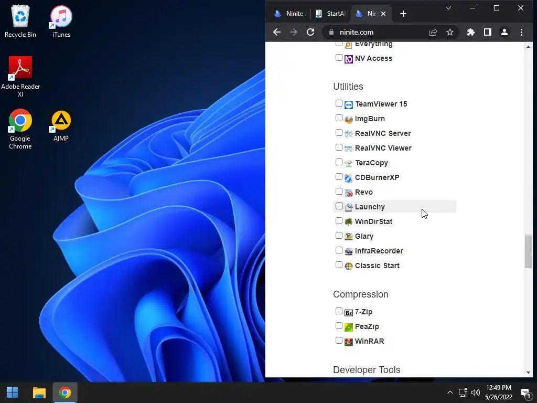Click the Developer Tools section heading
The image size is (537, 403).
click(367, 370)
